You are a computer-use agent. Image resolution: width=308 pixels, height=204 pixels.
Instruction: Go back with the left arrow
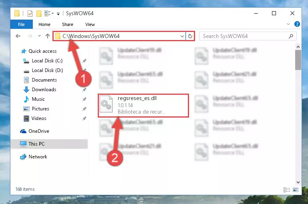tap(18, 36)
